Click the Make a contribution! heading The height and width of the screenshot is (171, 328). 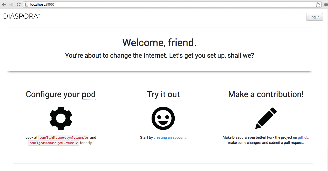[266, 94]
